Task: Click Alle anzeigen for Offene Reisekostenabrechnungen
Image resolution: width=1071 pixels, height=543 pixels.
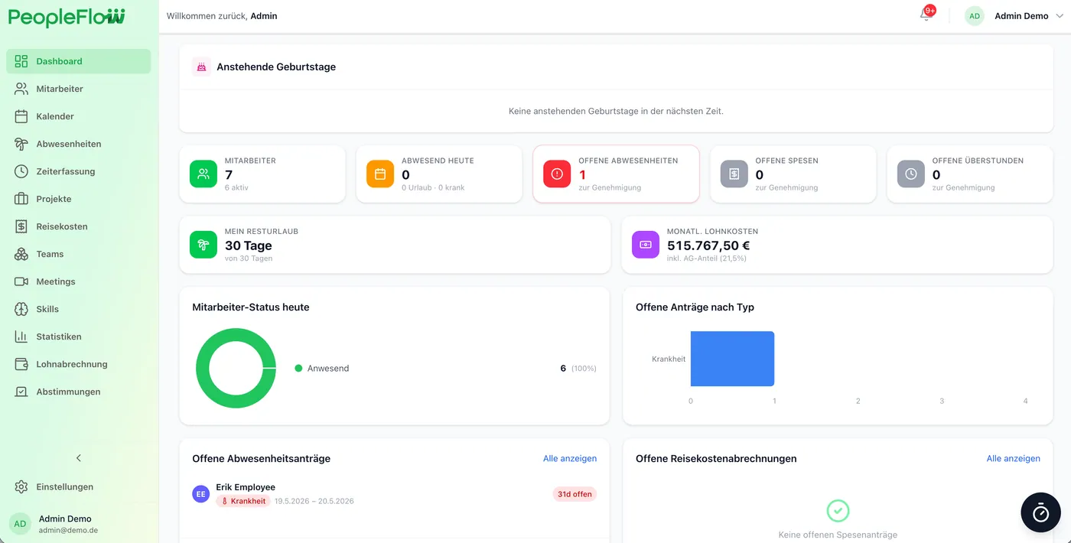Action: [1014, 458]
